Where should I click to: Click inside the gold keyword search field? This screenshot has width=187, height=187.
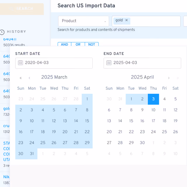click(x=155, y=21)
